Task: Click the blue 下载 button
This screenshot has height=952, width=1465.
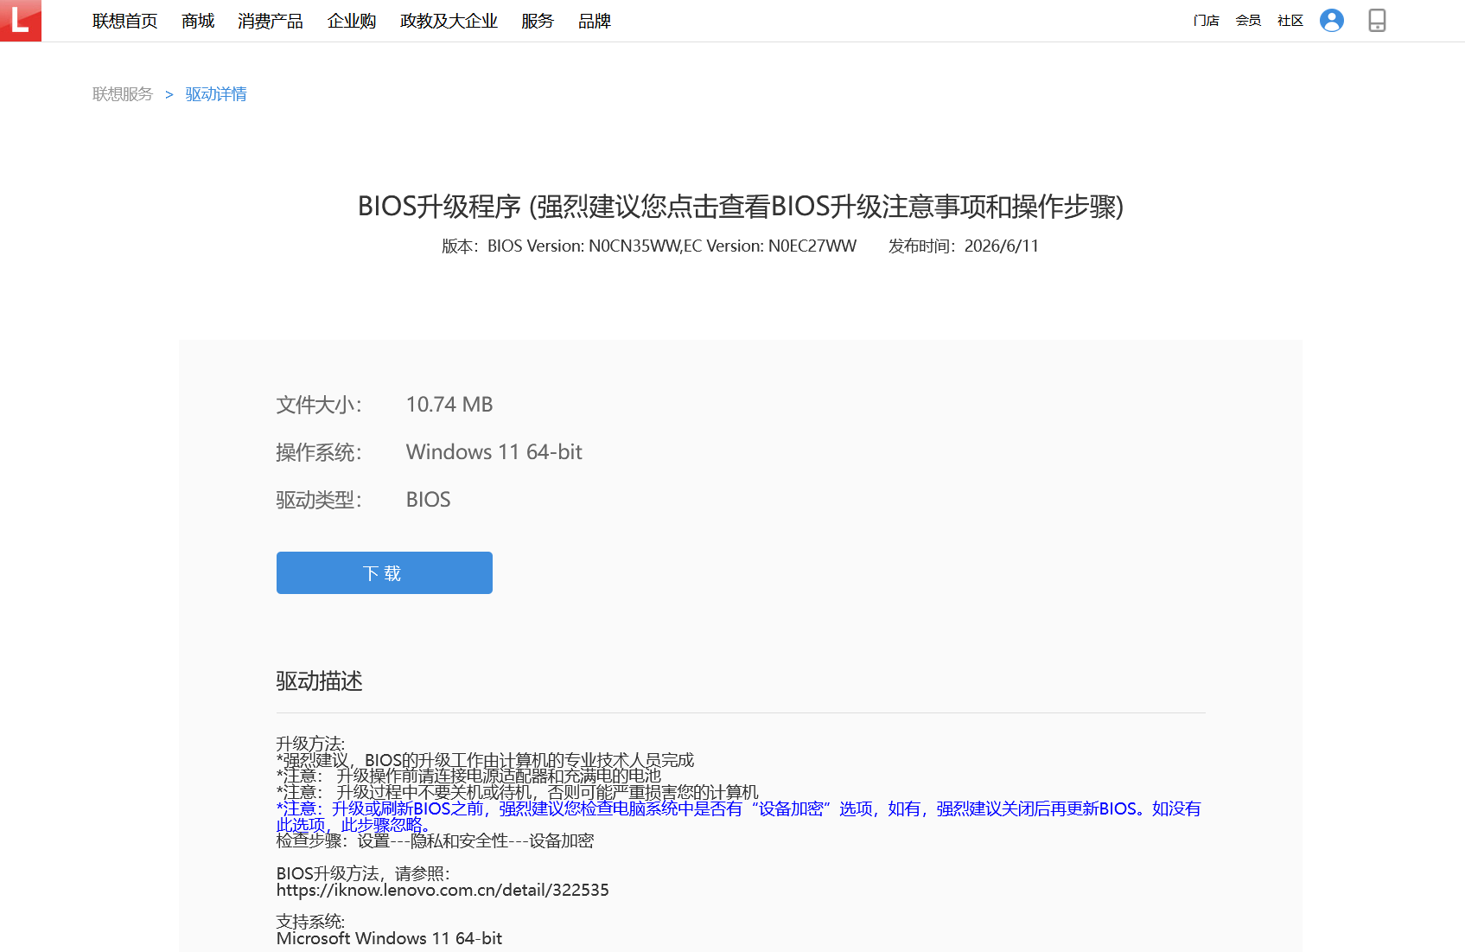Action: click(385, 572)
